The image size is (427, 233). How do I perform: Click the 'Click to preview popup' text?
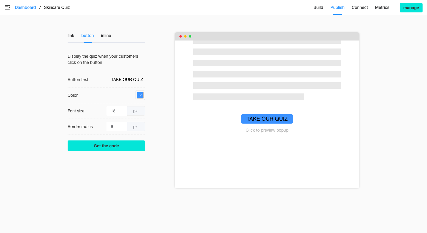[267, 130]
